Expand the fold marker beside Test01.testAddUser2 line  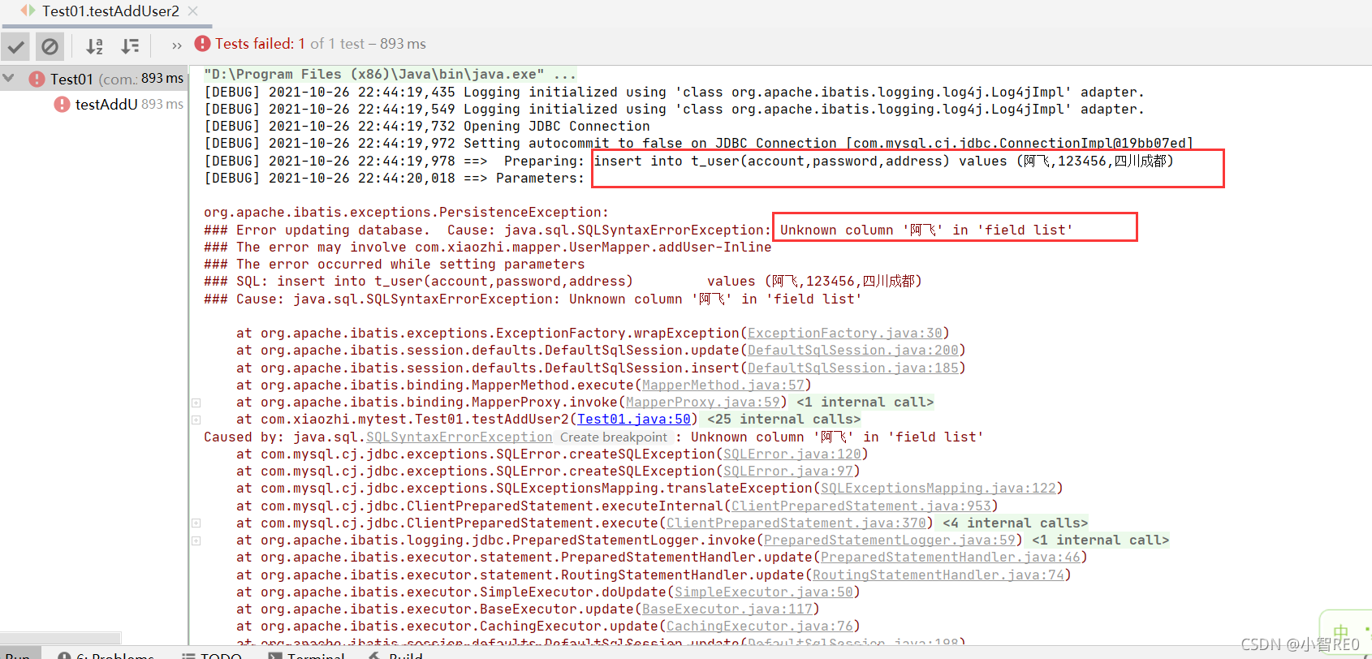(196, 420)
